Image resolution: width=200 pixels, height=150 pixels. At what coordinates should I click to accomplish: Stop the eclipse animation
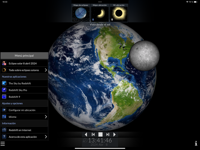[100, 134]
